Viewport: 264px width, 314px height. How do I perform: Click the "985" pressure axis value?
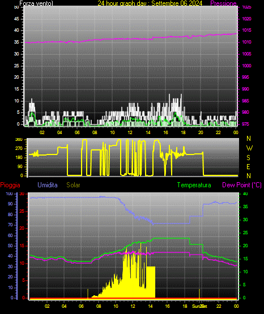tap(245, 101)
